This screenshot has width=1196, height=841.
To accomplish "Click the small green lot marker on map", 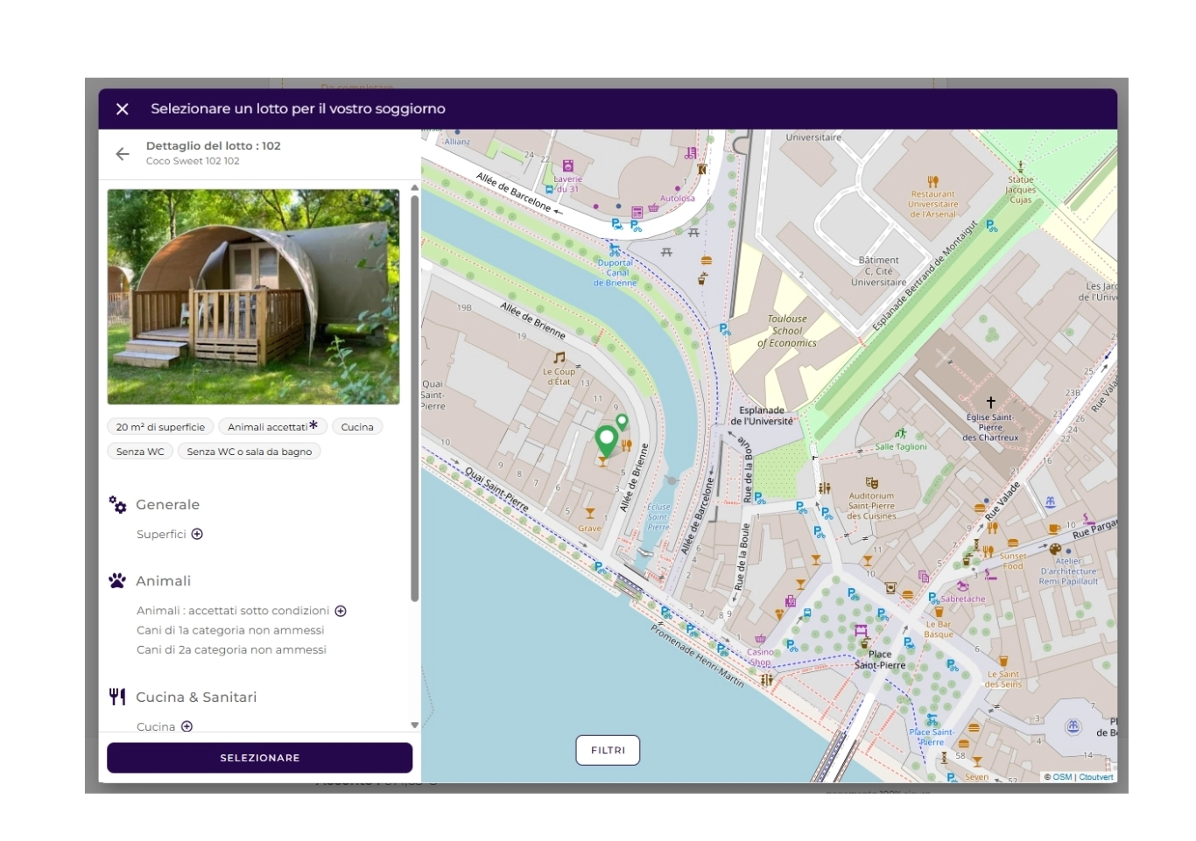I will [622, 423].
